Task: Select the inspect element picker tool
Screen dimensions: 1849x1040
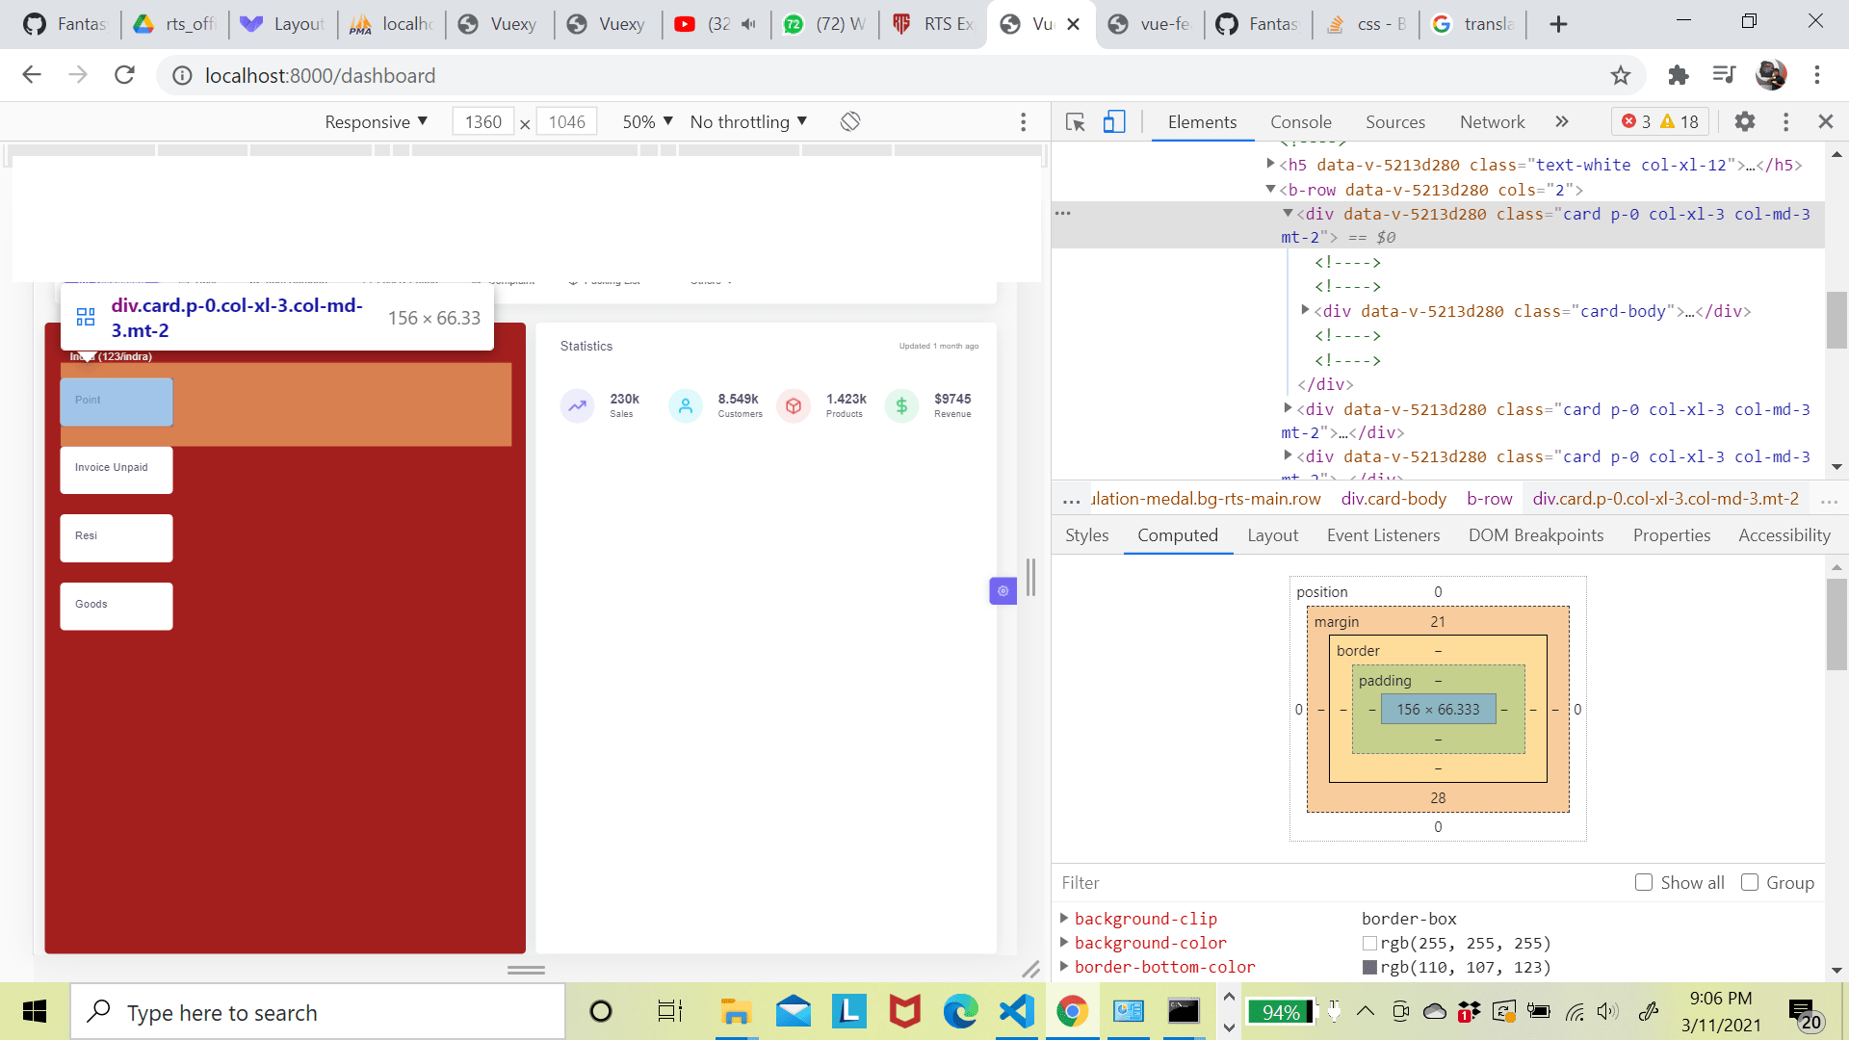Action: pyautogui.click(x=1075, y=122)
